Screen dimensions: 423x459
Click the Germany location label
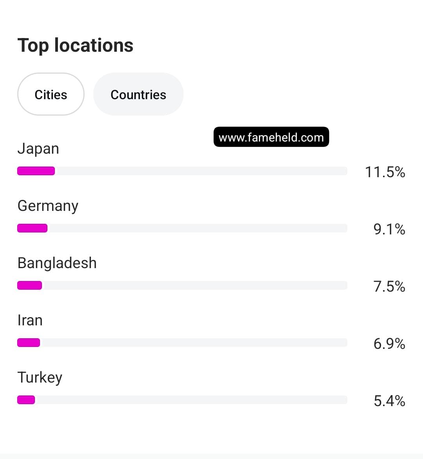[x=47, y=205]
